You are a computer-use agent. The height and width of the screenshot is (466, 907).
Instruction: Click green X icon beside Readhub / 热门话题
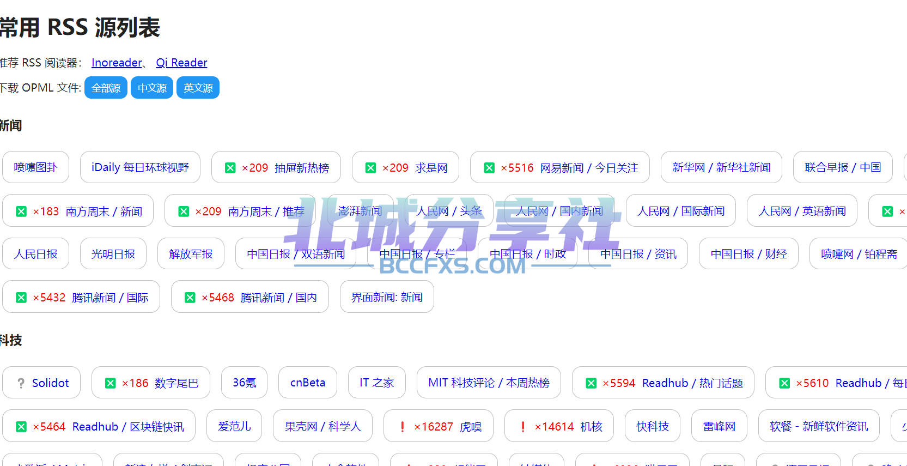tap(591, 383)
